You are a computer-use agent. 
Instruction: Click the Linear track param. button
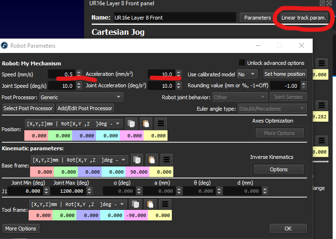click(304, 18)
